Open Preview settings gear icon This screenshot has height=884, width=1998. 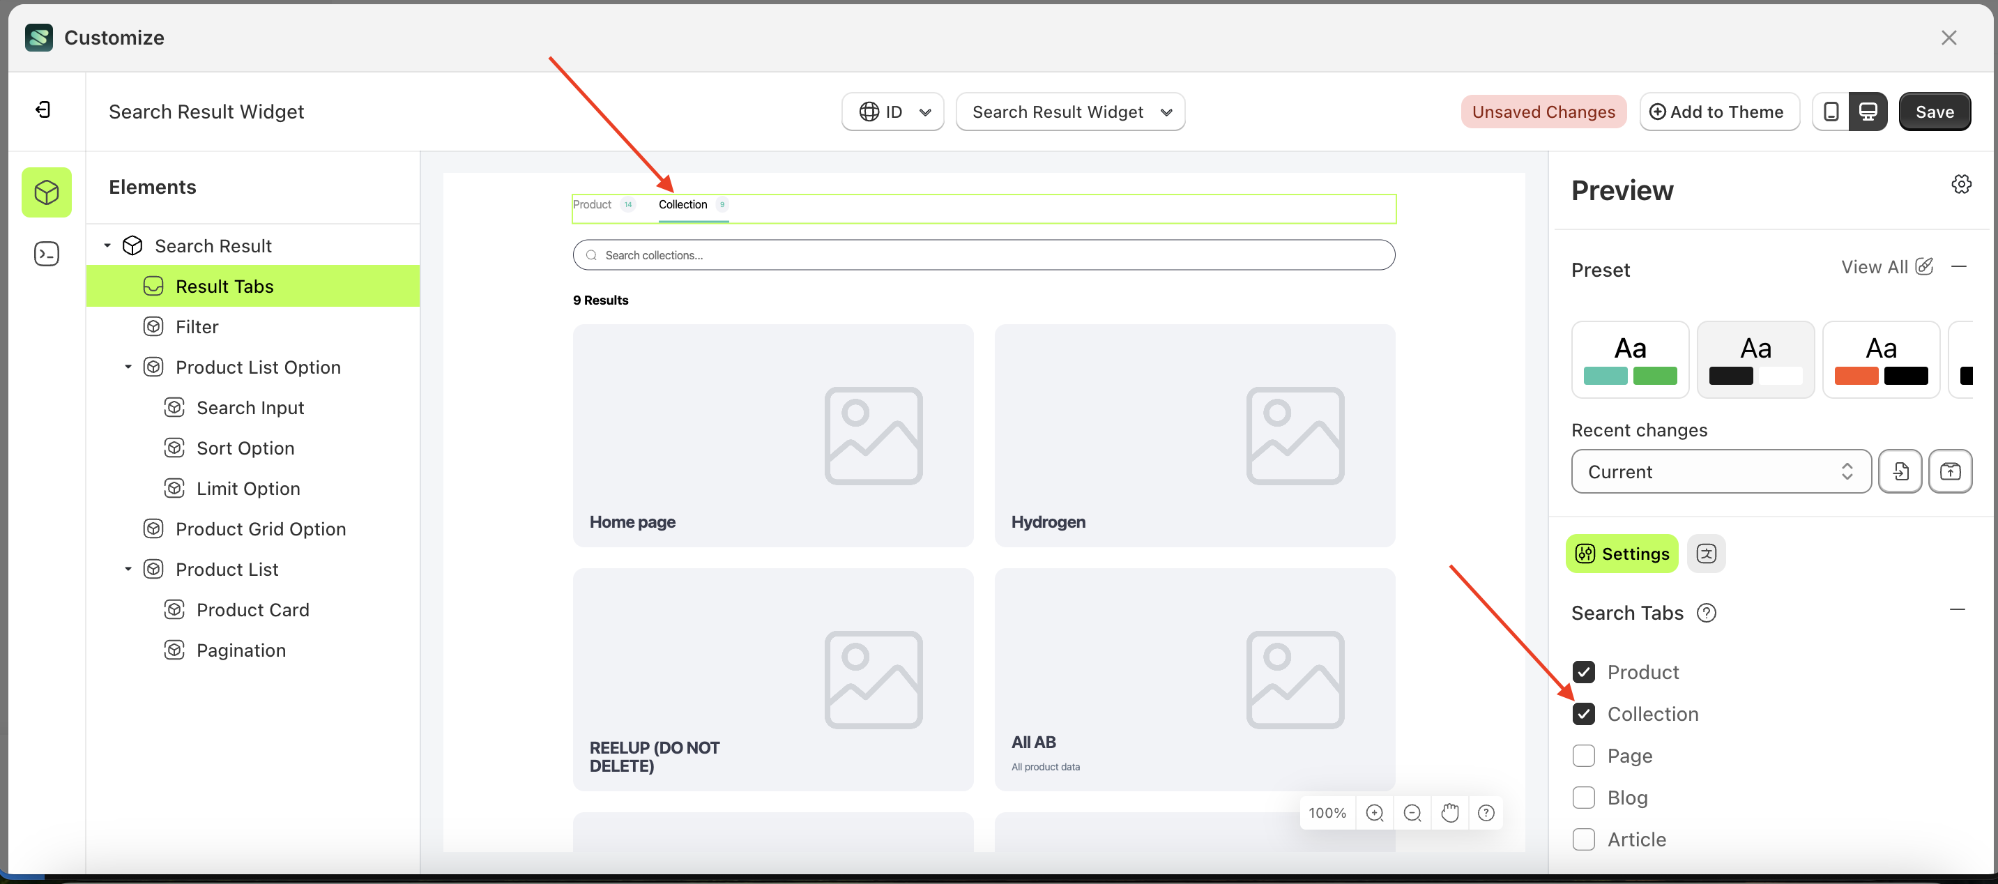[1962, 184]
